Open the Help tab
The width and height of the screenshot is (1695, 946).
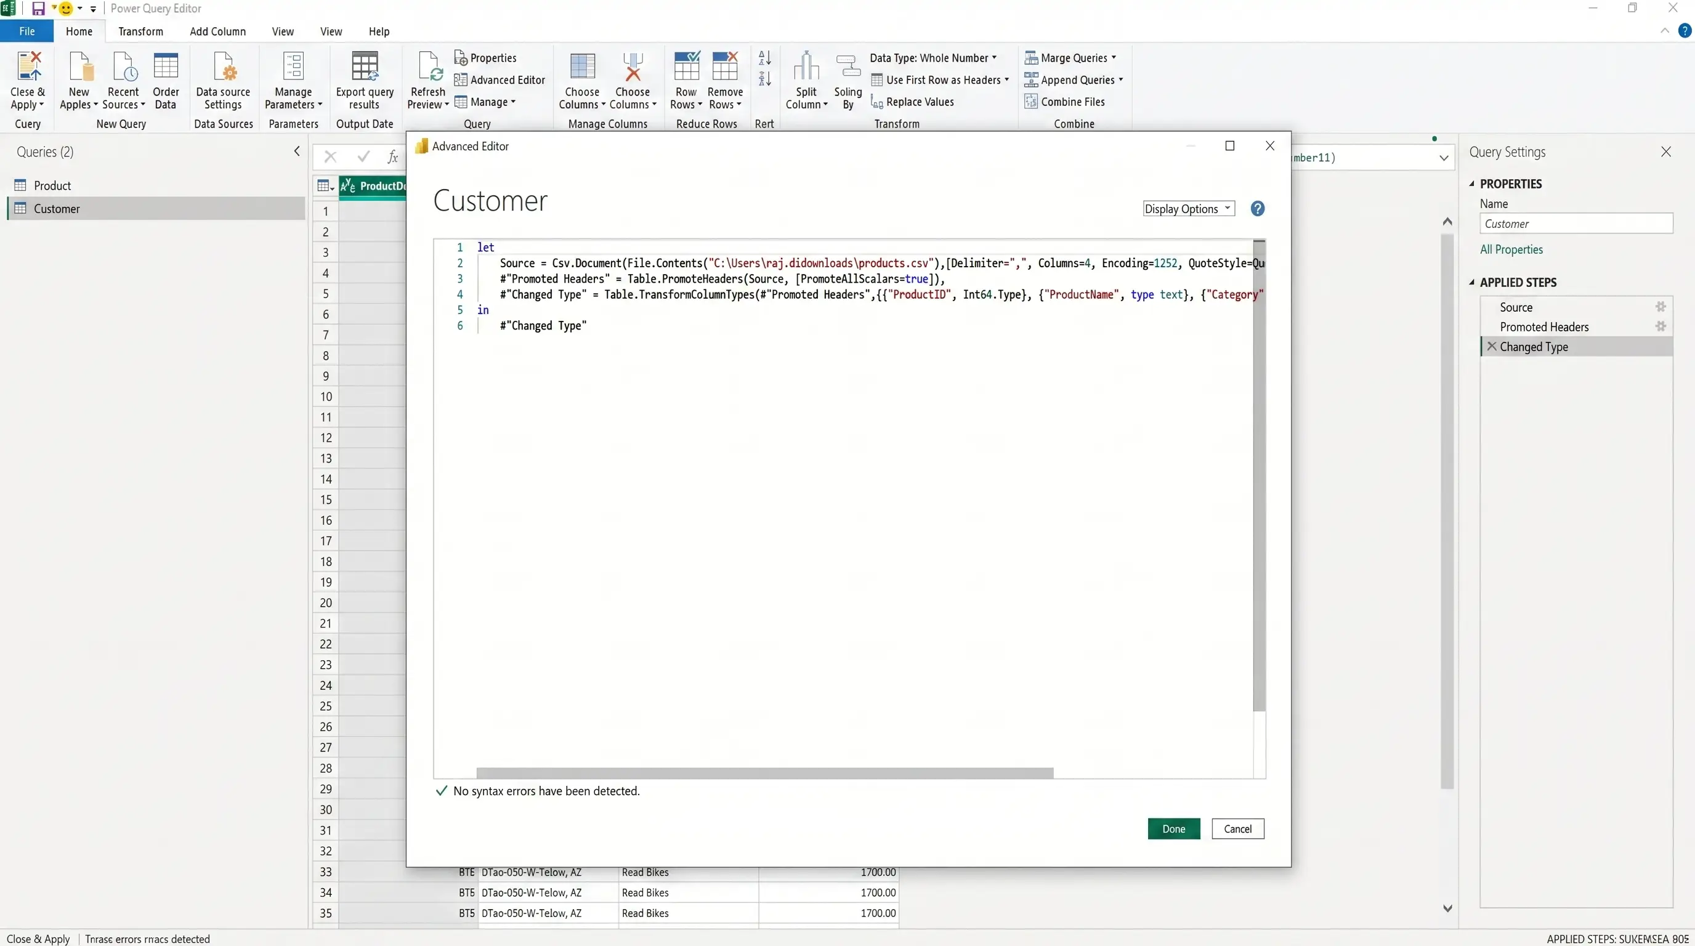click(379, 31)
